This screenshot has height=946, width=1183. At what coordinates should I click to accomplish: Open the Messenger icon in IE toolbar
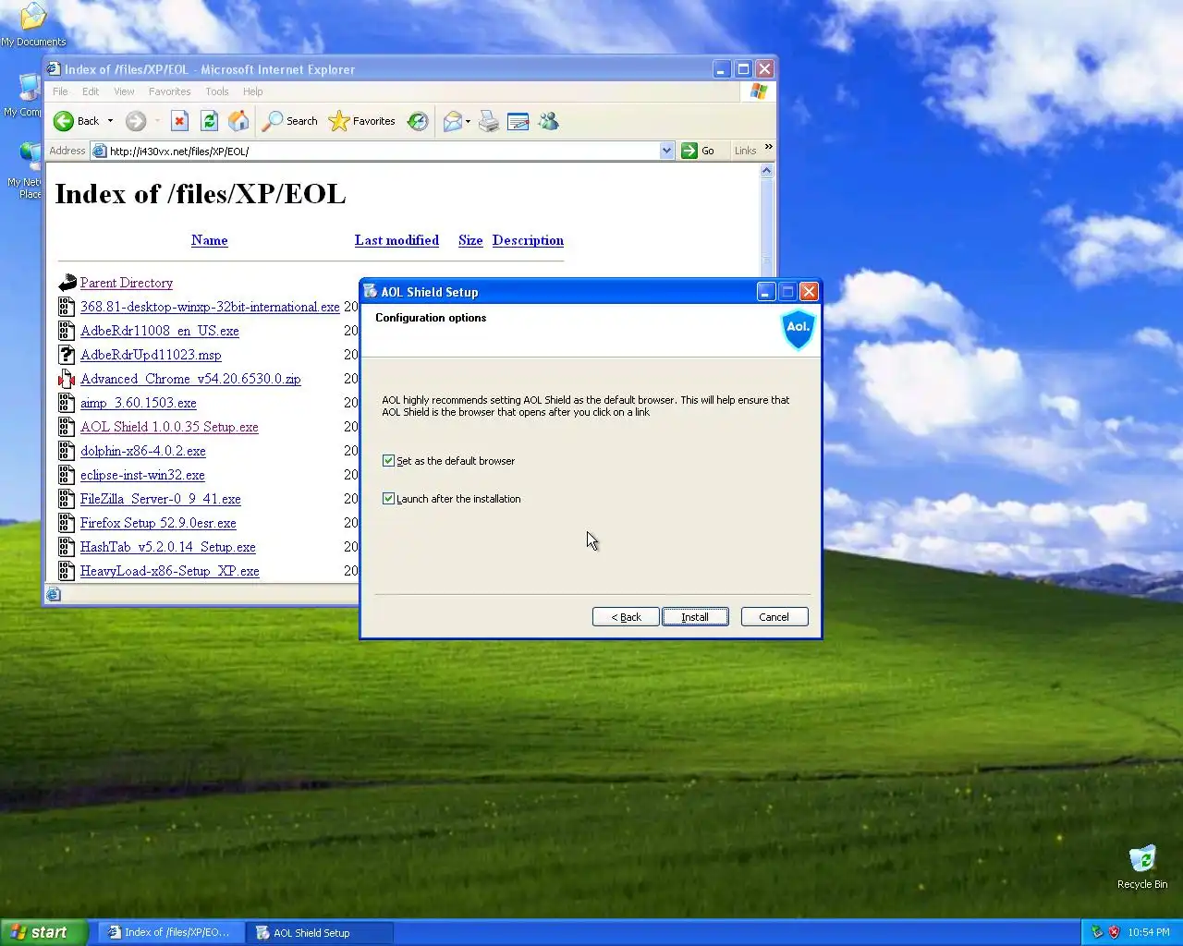point(549,121)
